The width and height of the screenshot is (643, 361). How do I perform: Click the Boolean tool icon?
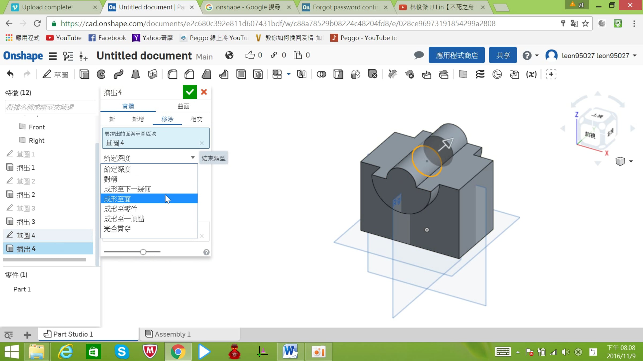321,74
